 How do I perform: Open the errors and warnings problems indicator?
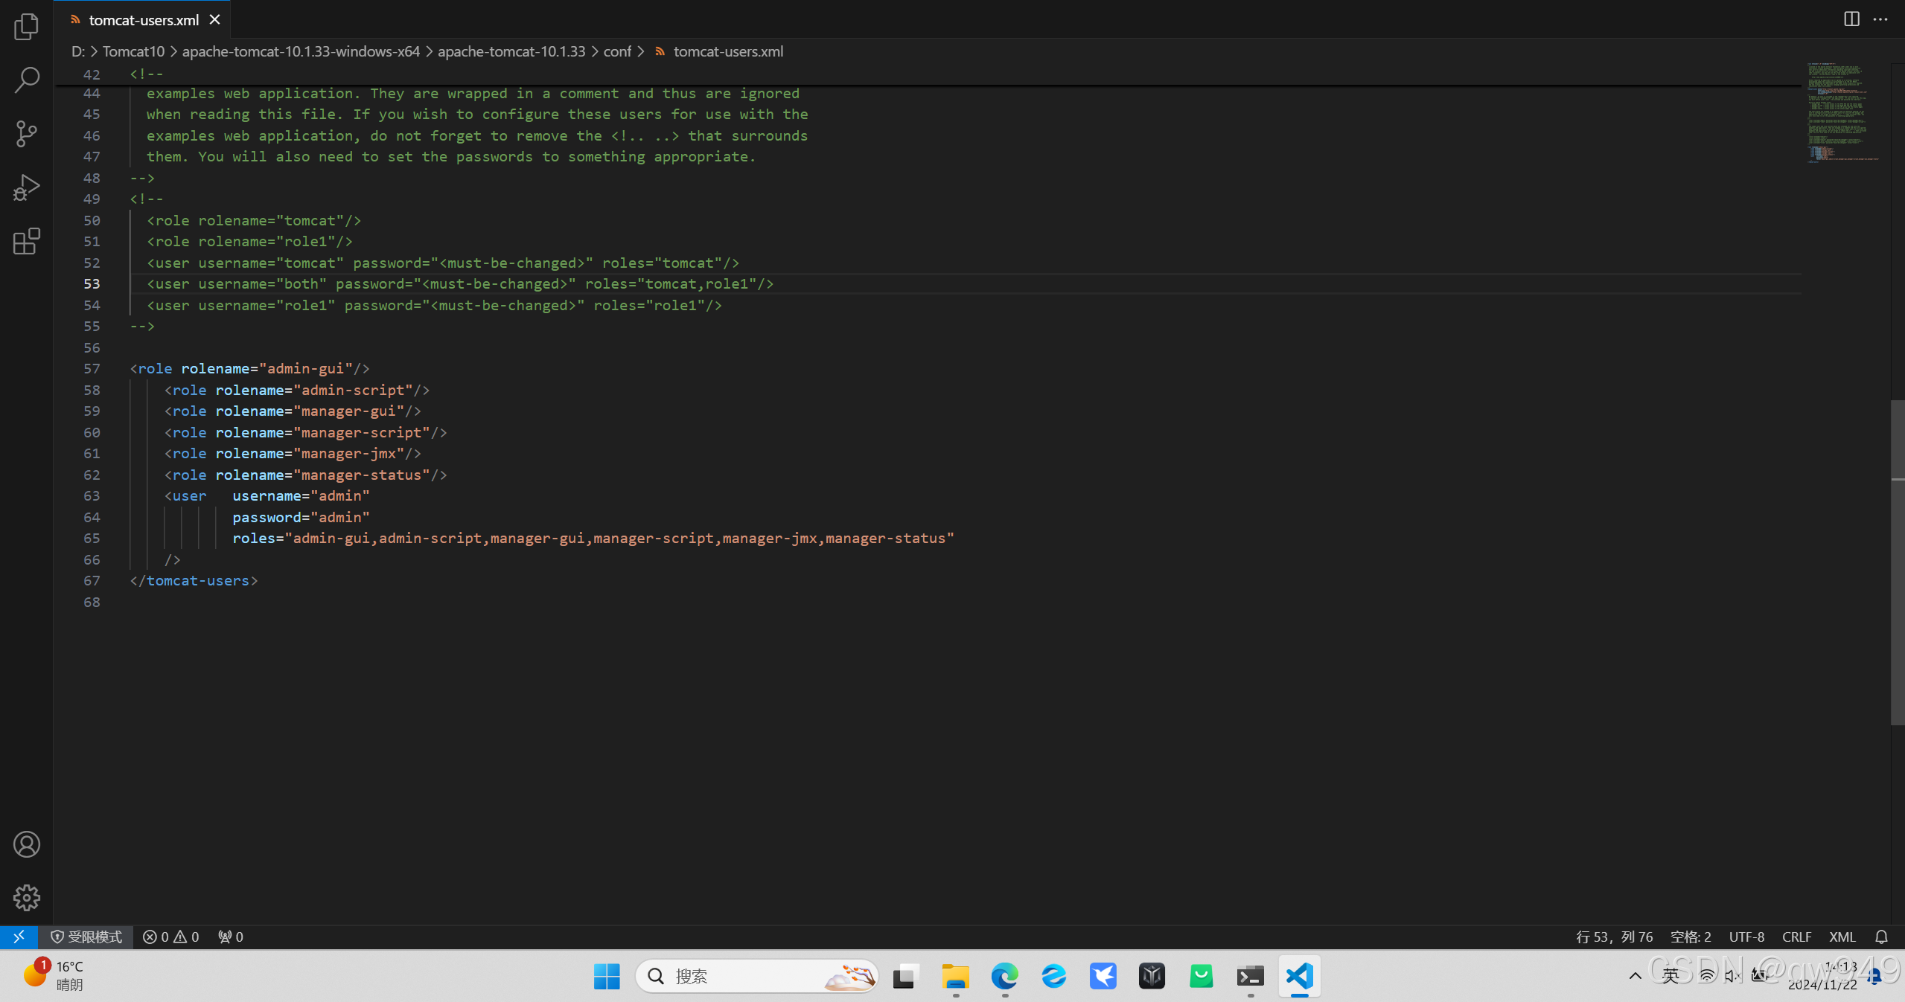(171, 937)
